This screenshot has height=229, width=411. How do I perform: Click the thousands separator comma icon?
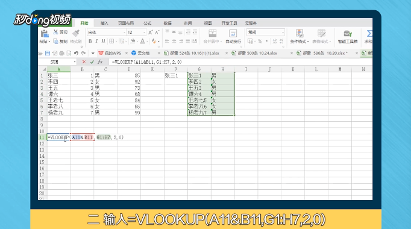266,41
